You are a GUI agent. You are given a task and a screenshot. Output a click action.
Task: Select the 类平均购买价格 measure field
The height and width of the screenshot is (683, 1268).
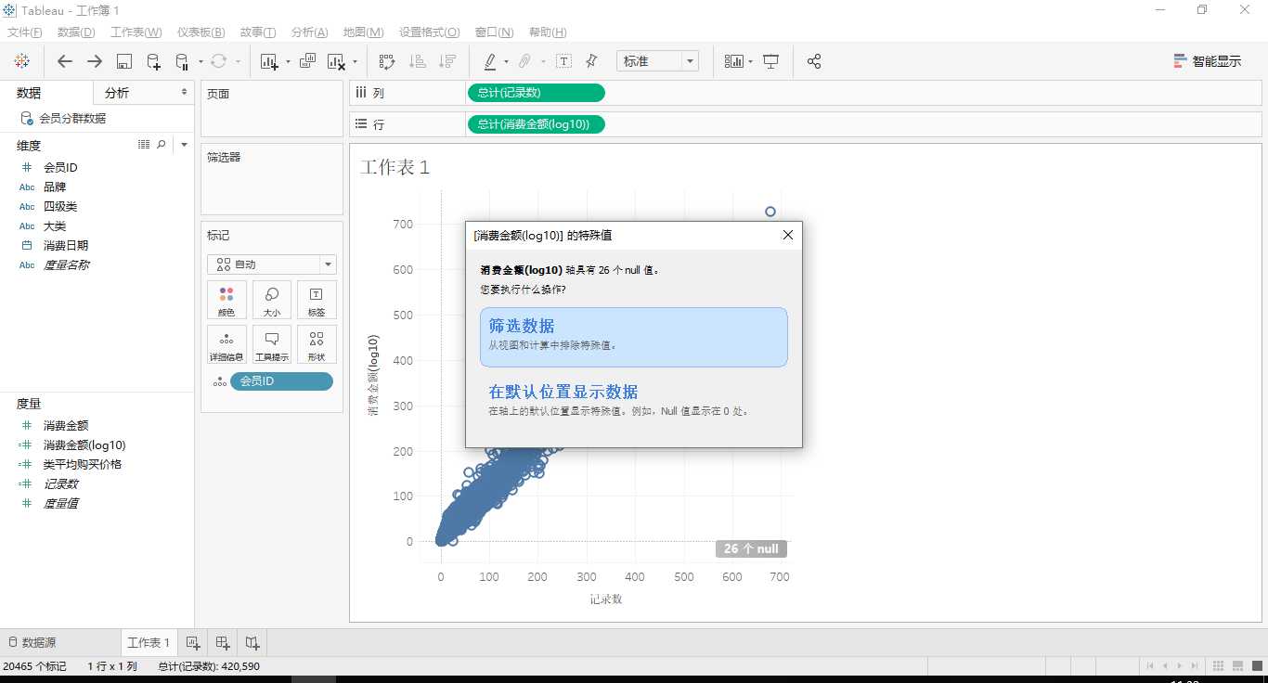(83, 464)
